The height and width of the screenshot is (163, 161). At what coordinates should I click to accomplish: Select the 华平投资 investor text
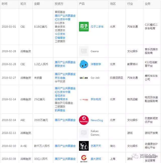60,81
